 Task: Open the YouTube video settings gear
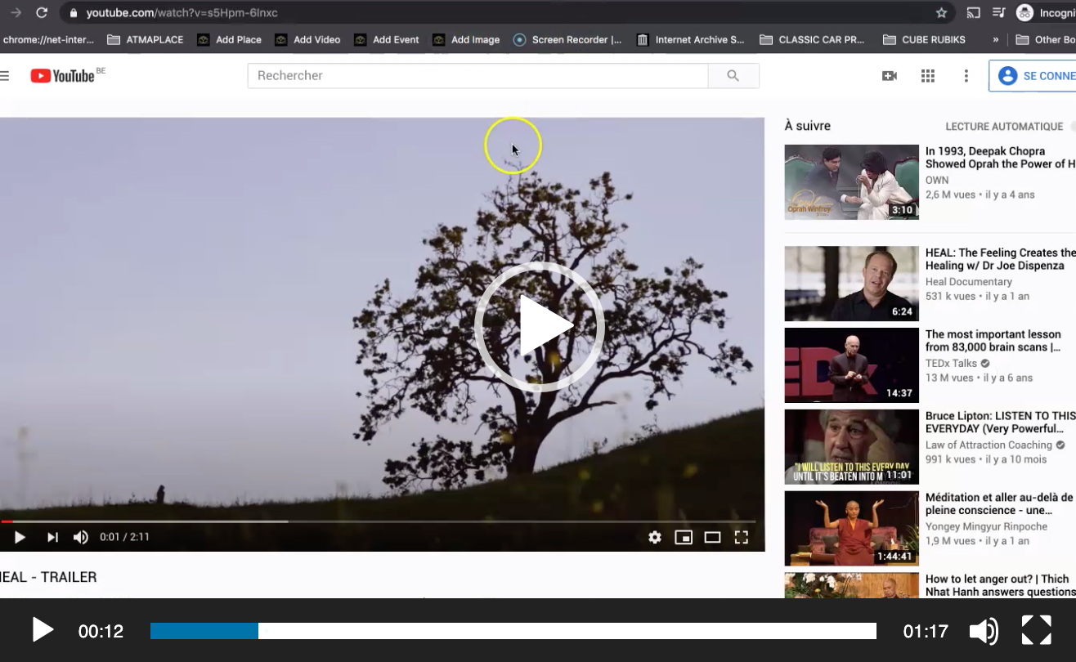tap(655, 537)
